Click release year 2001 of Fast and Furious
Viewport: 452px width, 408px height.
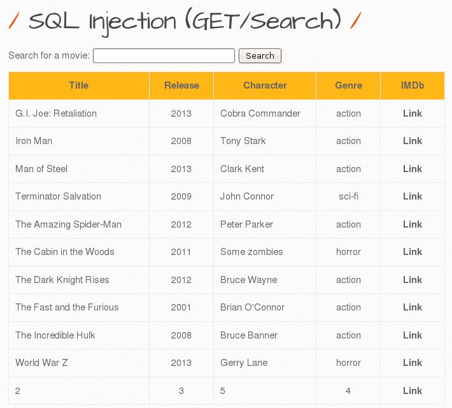click(181, 307)
